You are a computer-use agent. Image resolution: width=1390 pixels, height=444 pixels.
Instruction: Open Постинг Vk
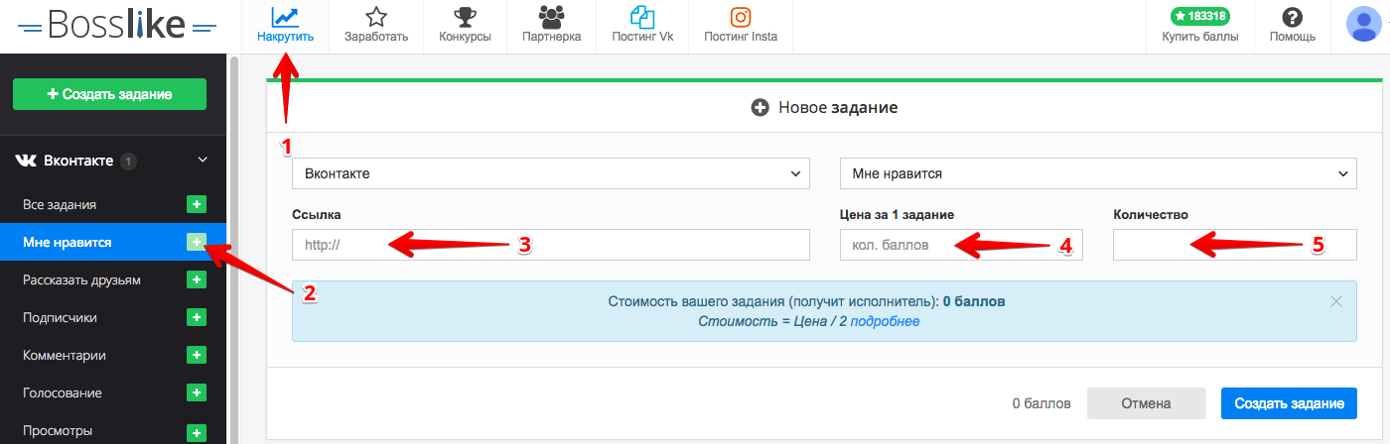[x=642, y=27]
